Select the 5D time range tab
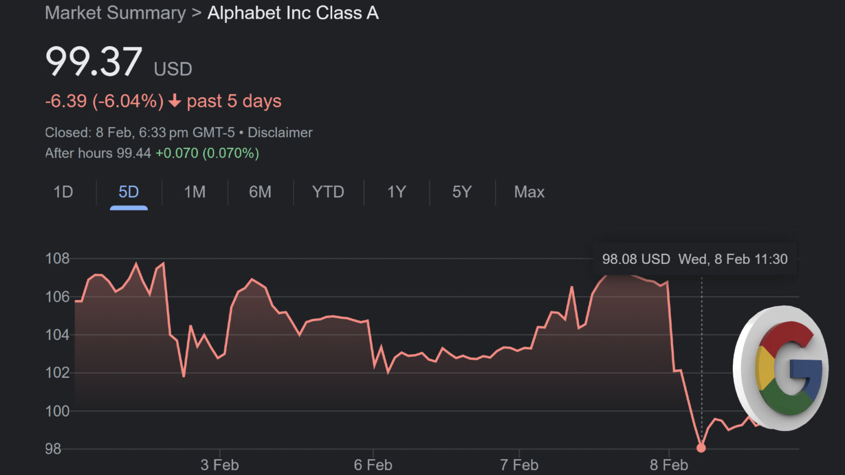The image size is (845, 475). (x=128, y=192)
